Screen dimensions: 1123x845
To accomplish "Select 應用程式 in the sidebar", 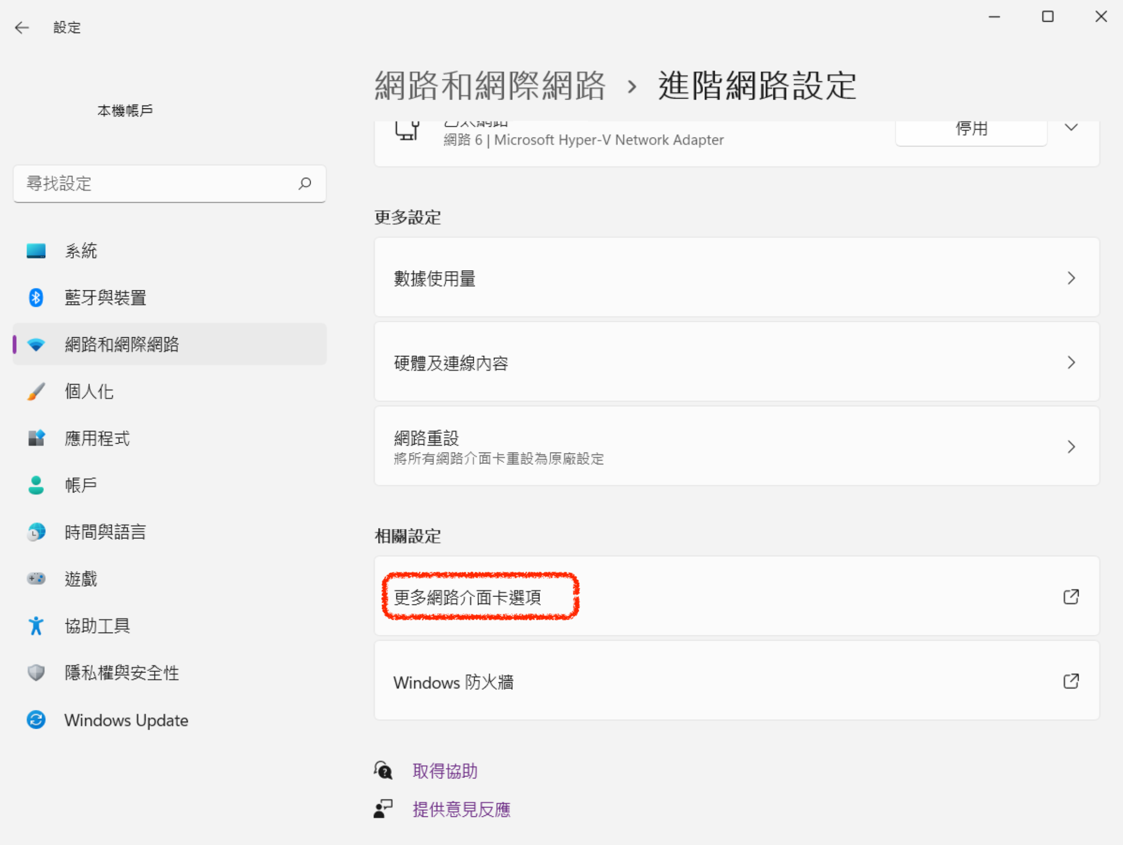I will click(x=97, y=438).
